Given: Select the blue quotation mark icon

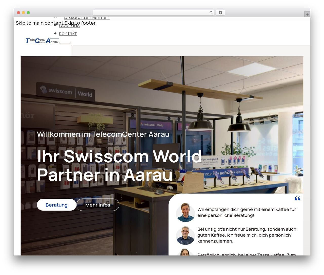Looking at the screenshot, I should (x=297, y=198).
